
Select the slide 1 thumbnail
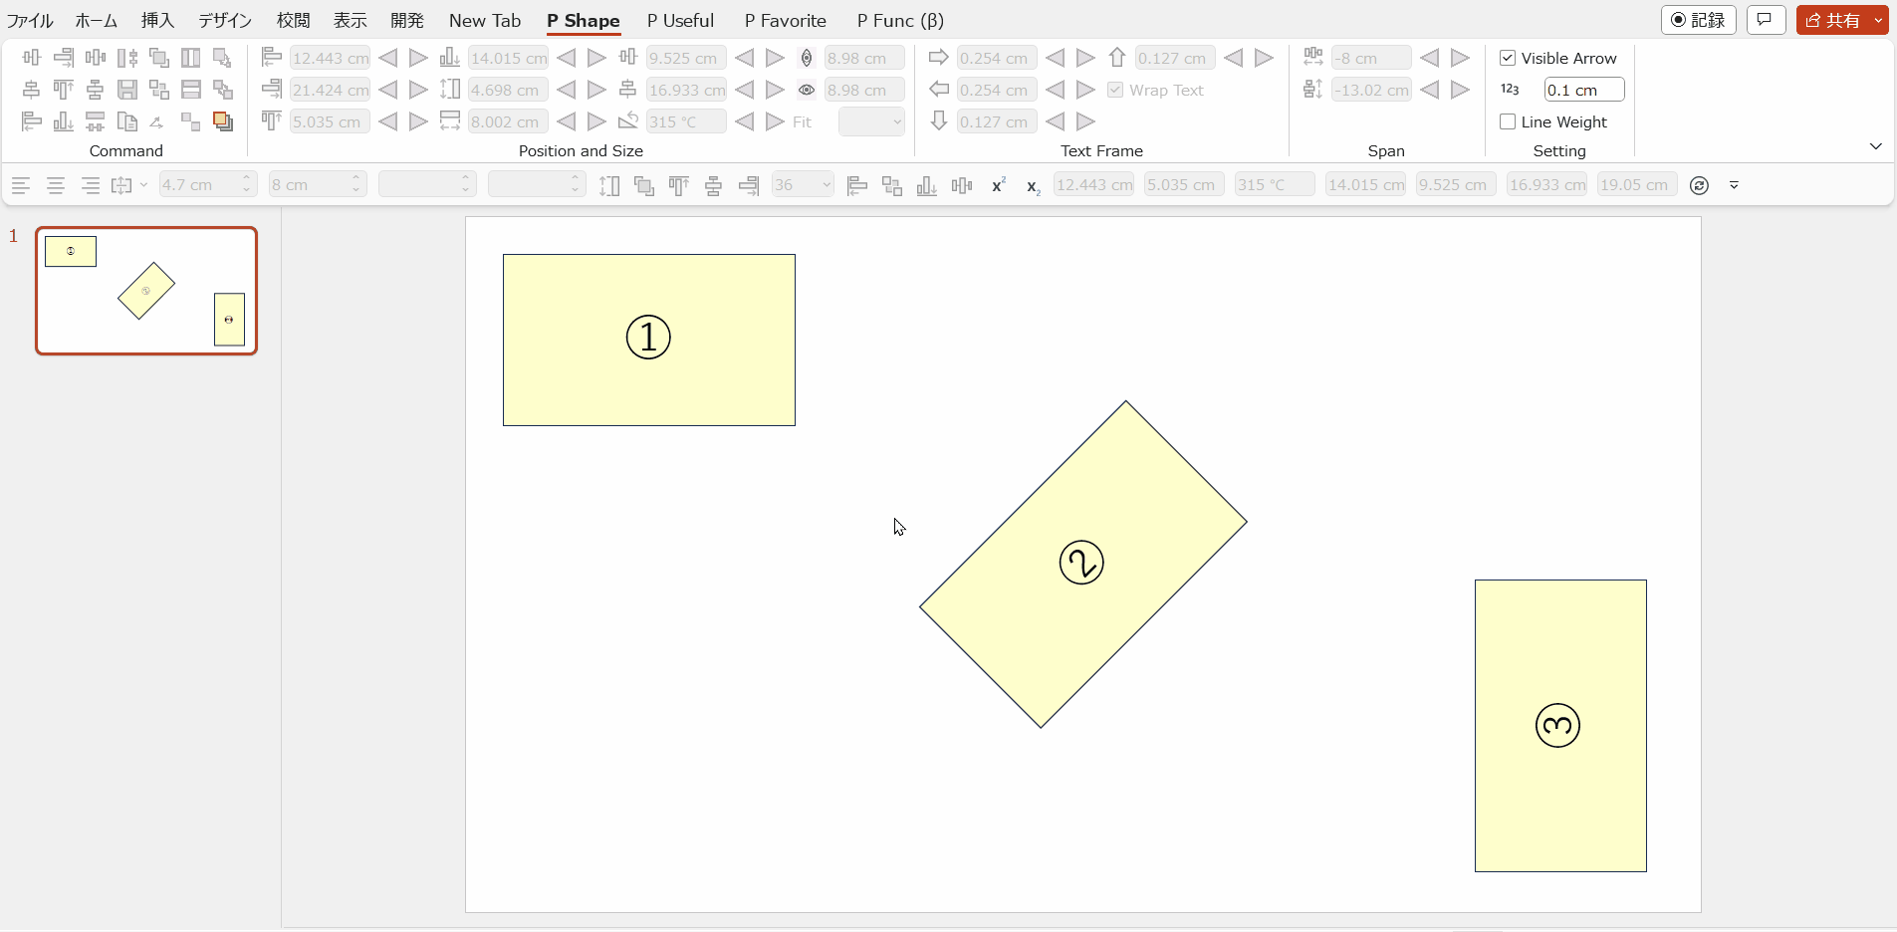click(146, 291)
